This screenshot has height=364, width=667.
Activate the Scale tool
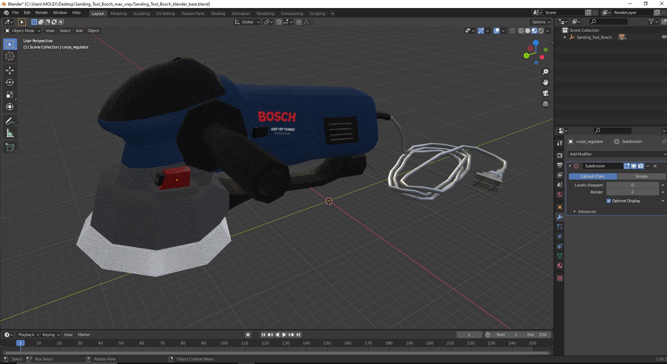(10, 95)
